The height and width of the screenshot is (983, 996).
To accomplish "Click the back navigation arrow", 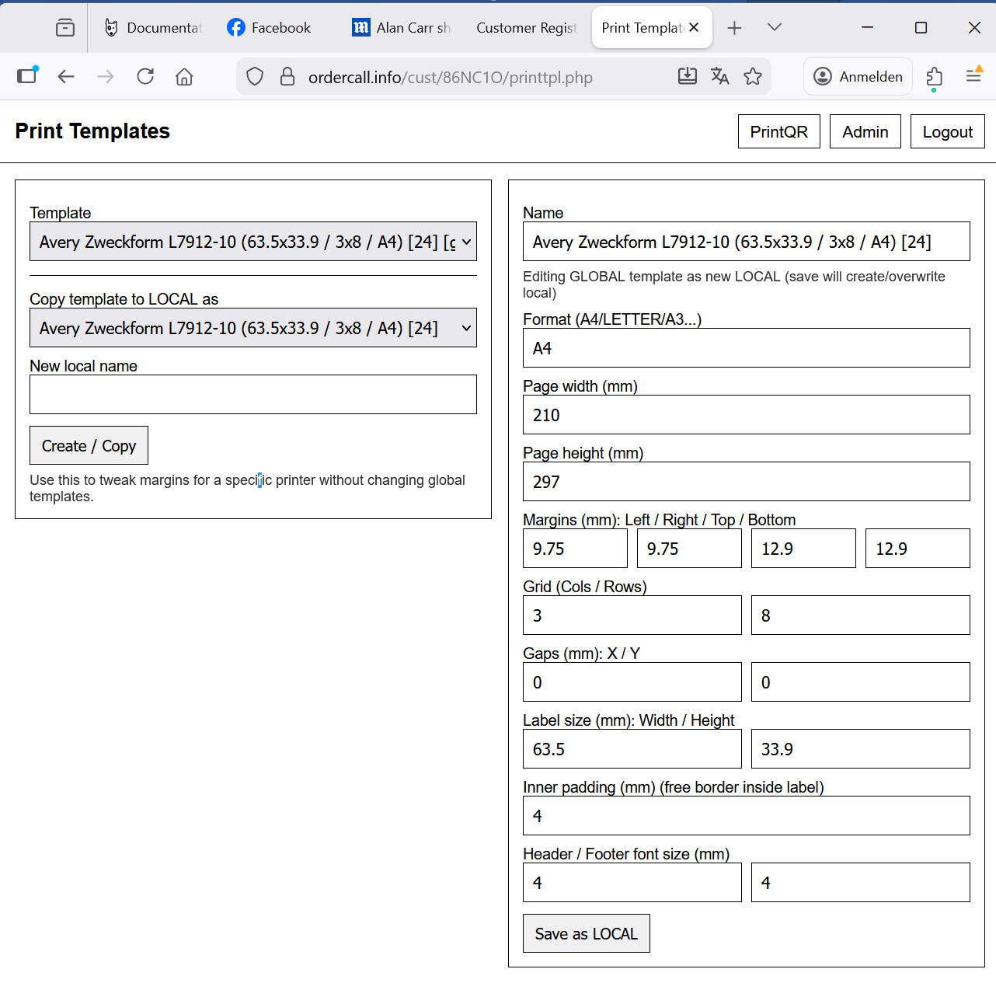I will (x=66, y=76).
